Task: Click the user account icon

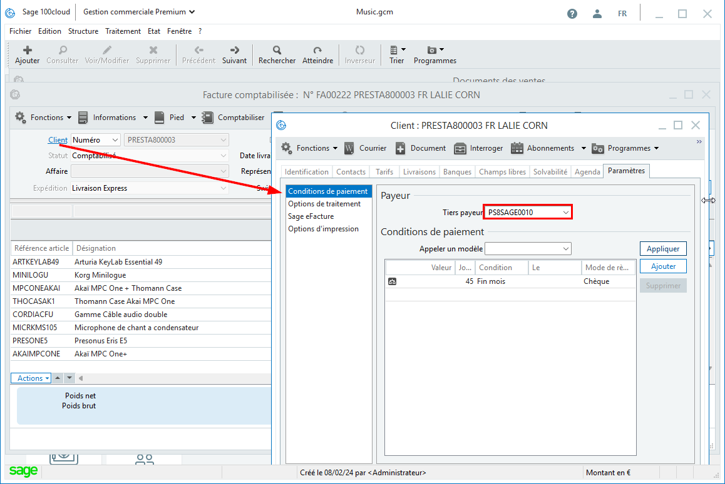Action: (597, 13)
